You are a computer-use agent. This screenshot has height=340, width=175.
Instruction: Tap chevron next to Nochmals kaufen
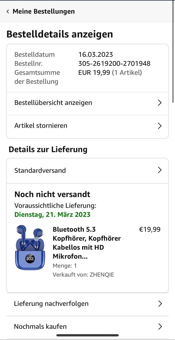pos(160,326)
